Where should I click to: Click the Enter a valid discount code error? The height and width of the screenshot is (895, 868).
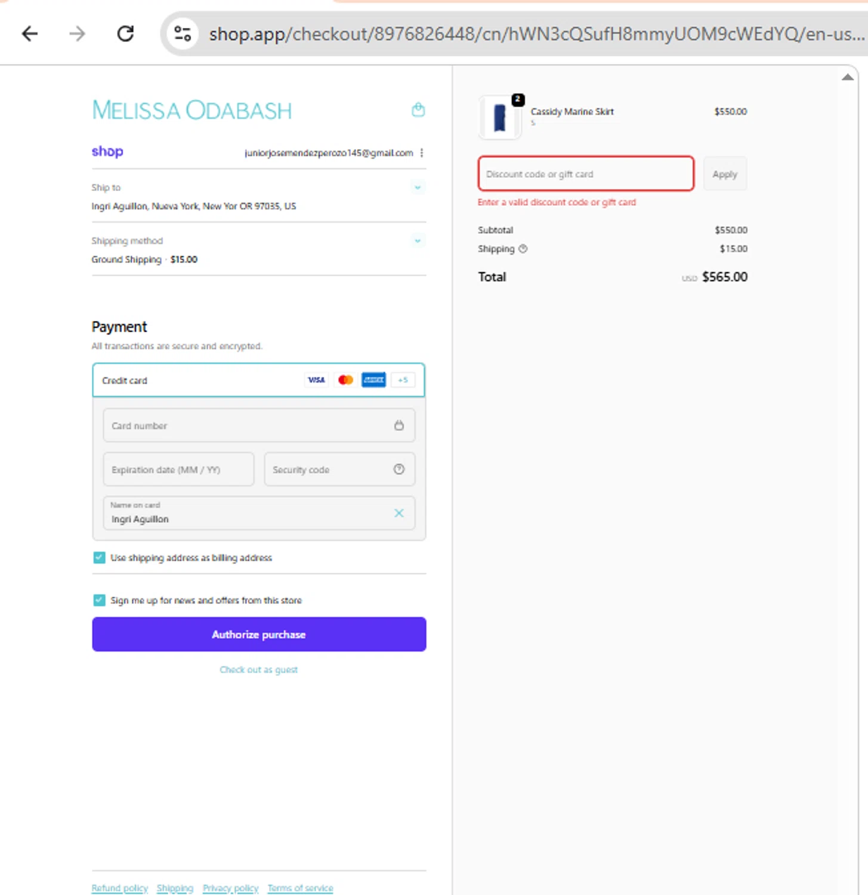[557, 202]
